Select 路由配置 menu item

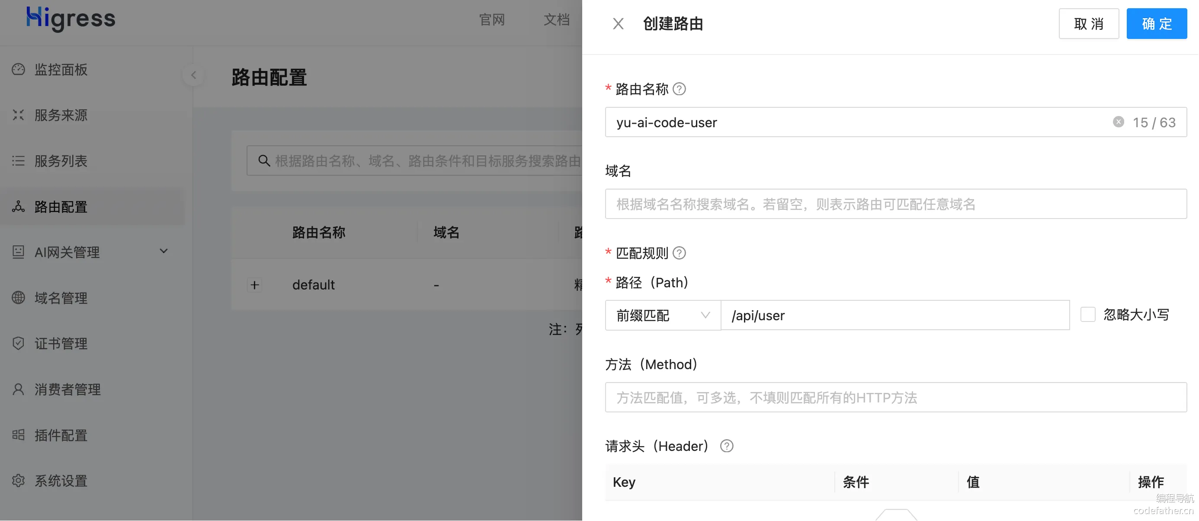93,207
